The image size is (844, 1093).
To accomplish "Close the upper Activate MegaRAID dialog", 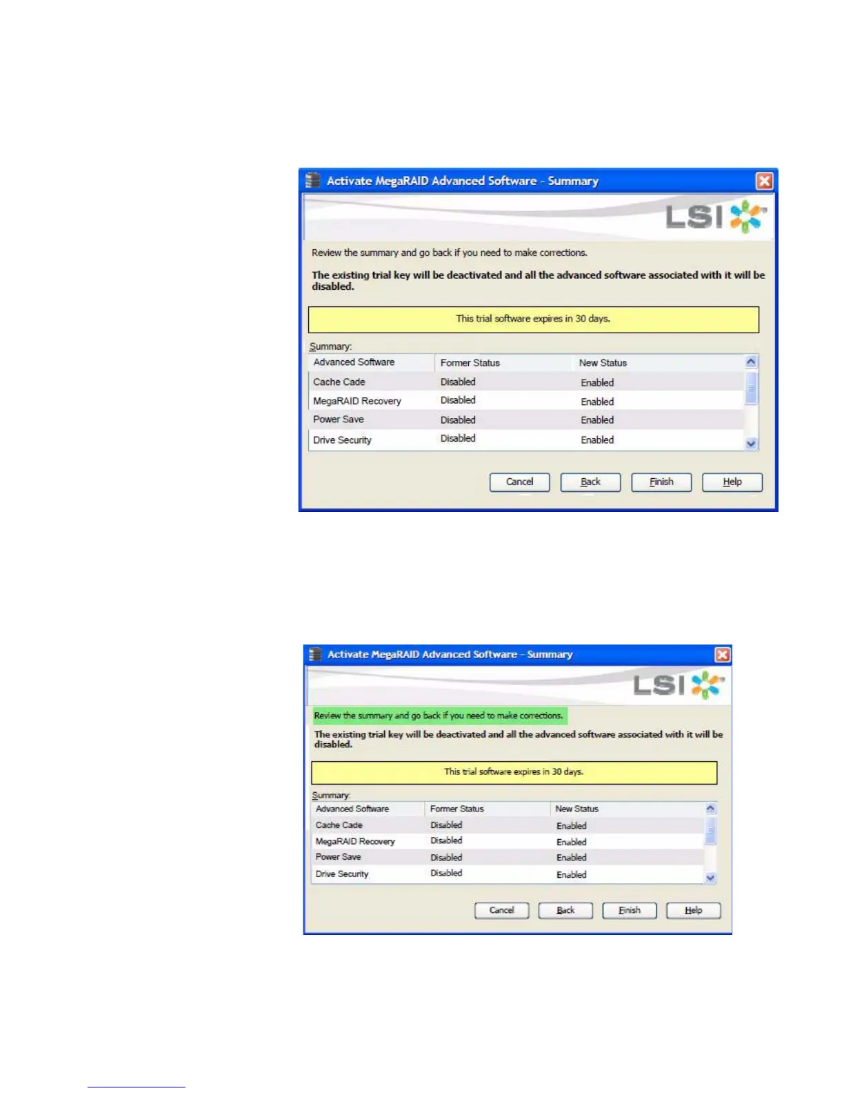I will pyautogui.click(x=765, y=181).
